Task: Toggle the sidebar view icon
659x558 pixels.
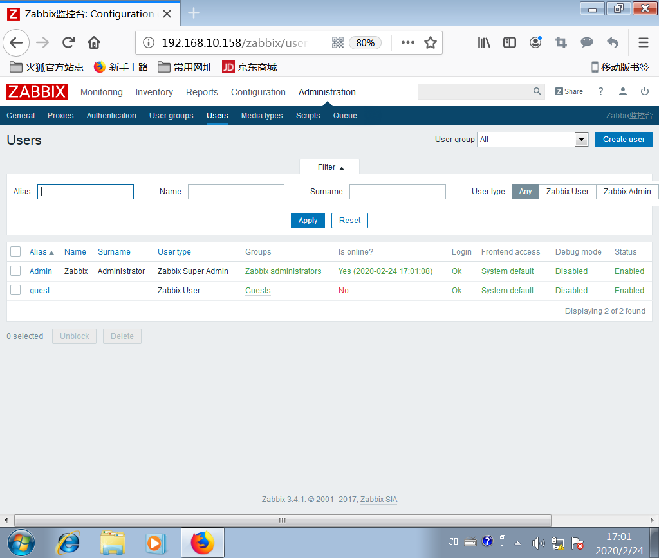Action: coord(510,42)
